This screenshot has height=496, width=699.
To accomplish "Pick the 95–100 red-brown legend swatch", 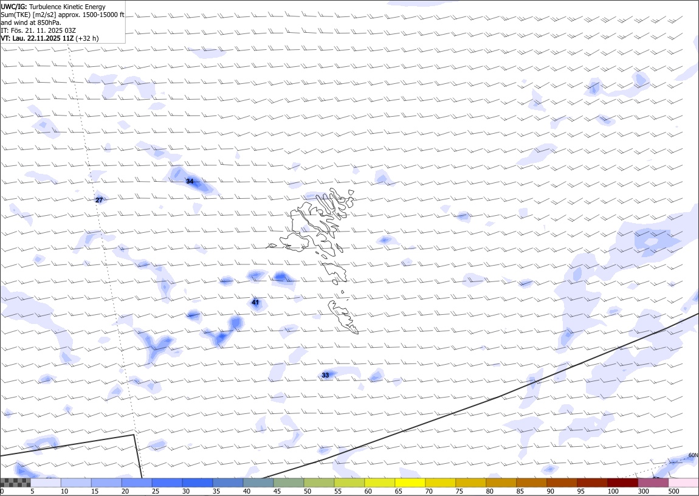I will [592, 483].
